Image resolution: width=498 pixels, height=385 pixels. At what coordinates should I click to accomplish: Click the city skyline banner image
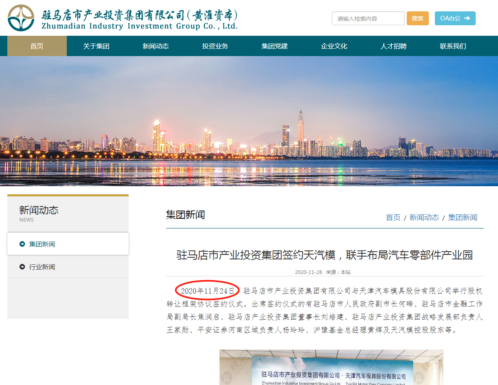tap(249, 121)
